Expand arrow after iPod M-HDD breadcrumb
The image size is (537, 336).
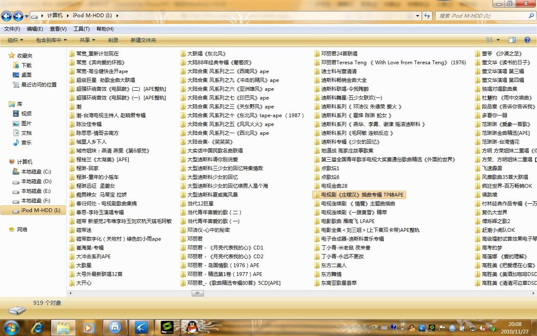pos(117,16)
